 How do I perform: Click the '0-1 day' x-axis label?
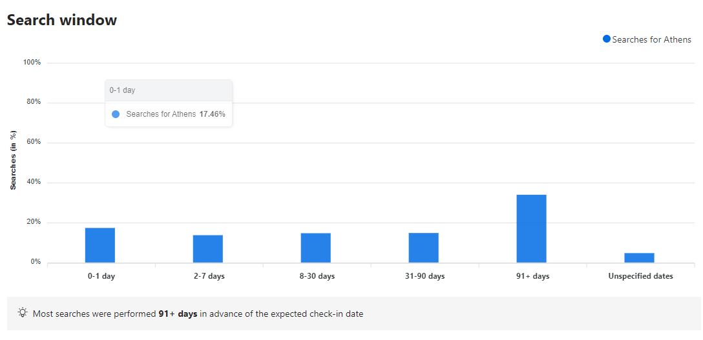[101, 276]
